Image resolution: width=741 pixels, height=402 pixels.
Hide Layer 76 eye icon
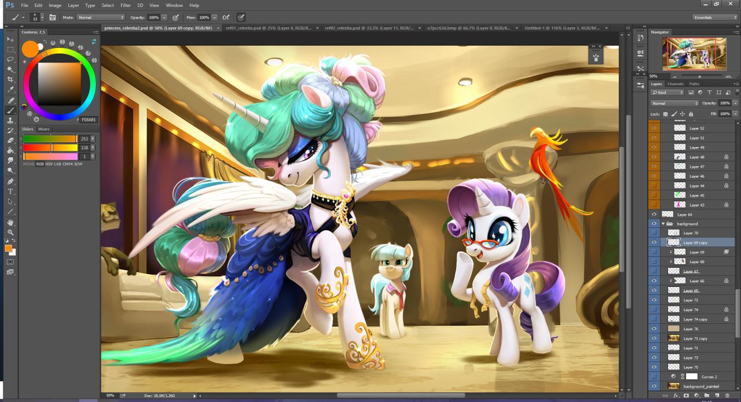coord(654,329)
